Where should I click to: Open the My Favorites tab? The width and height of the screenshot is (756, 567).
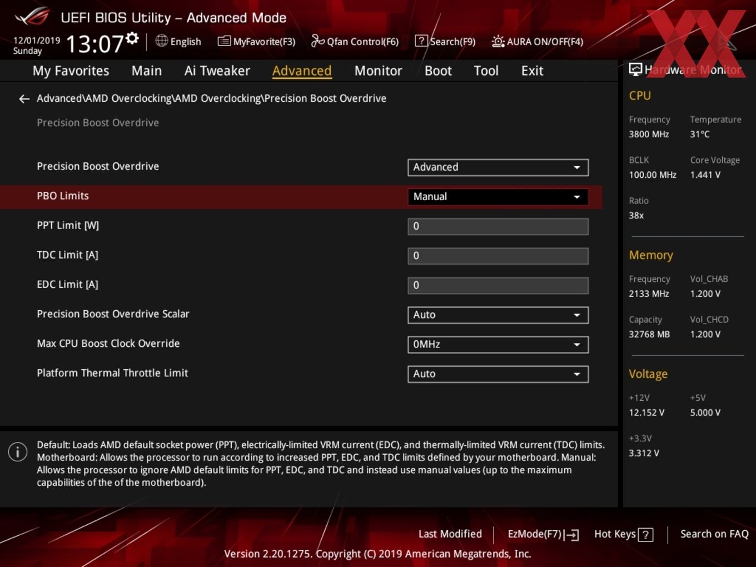pyautogui.click(x=71, y=71)
